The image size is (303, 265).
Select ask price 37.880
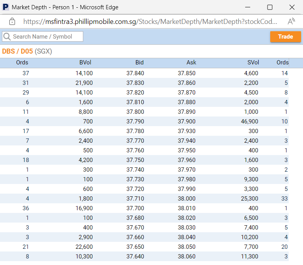[187, 102]
